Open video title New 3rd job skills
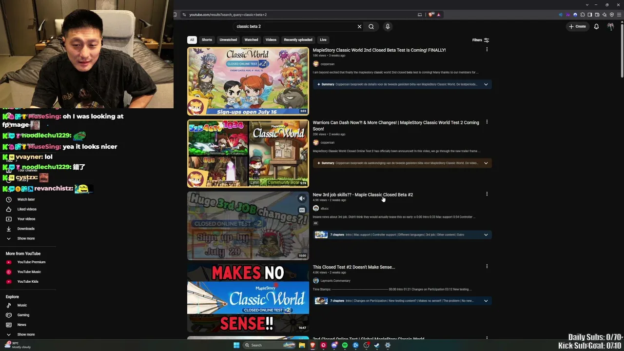 tap(363, 195)
